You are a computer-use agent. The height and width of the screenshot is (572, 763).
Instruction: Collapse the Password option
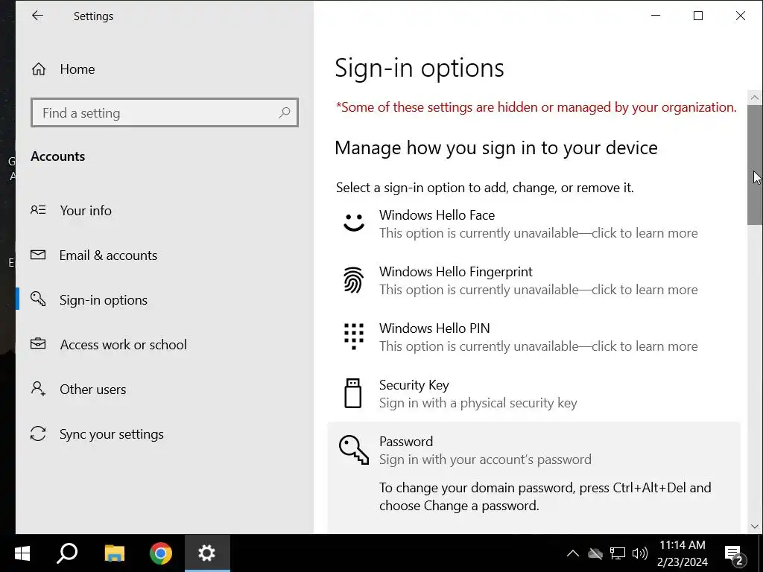534,450
